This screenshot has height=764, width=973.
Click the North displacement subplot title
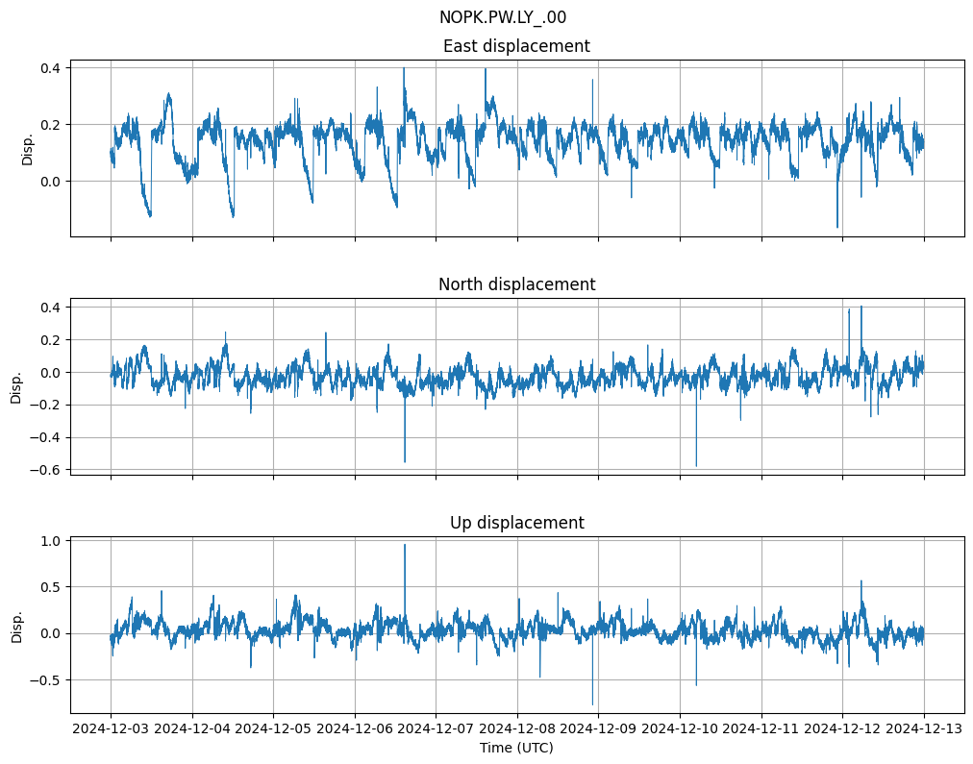pos(516,284)
